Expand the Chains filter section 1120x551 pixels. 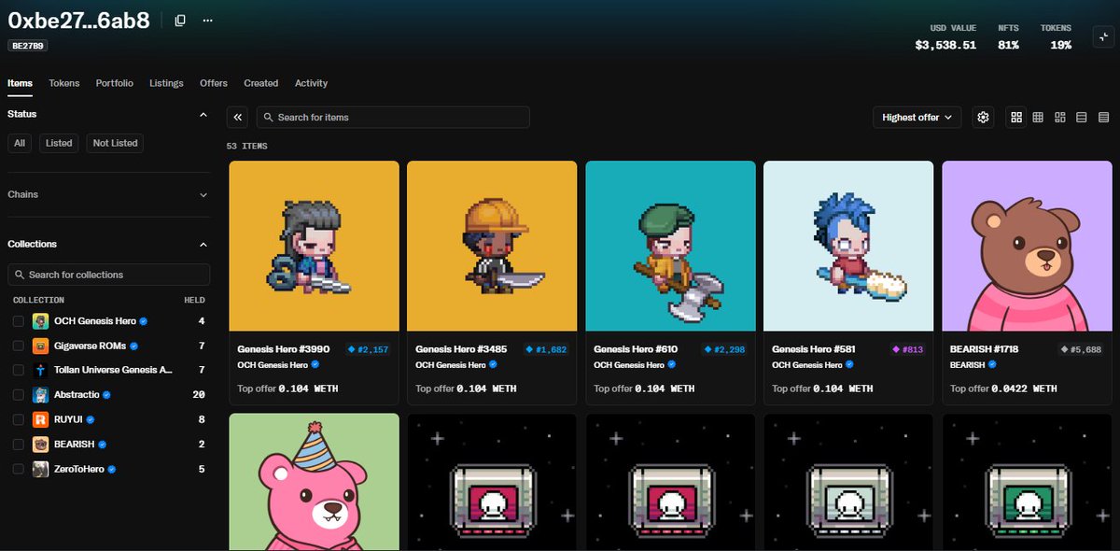[203, 194]
